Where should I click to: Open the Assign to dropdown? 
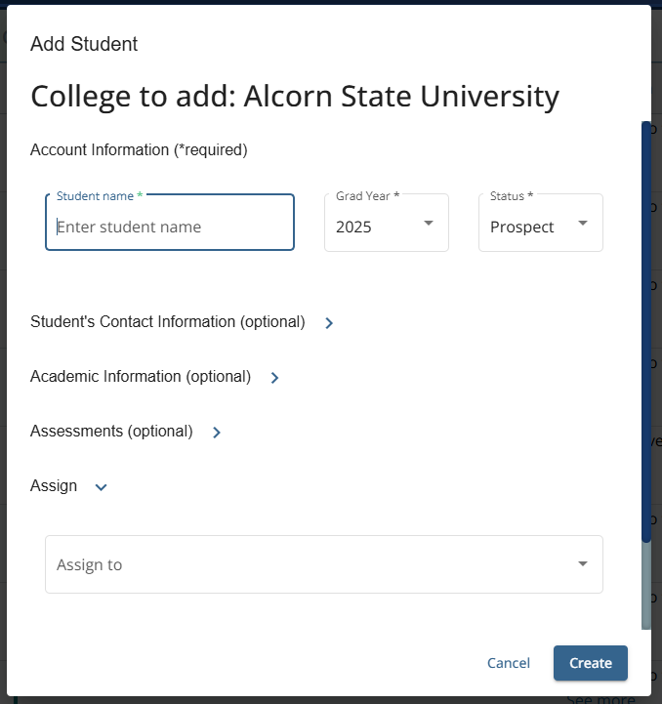[324, 564]
